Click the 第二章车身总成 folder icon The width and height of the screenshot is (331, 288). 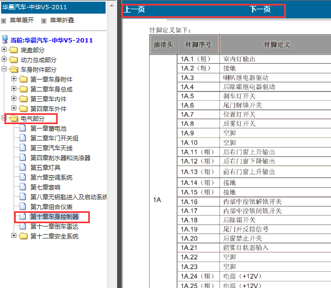(23, 89)
